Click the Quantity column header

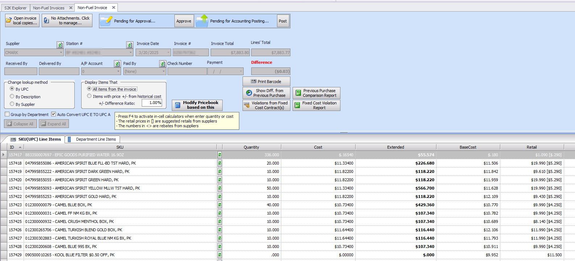click(x=251, y=147)
